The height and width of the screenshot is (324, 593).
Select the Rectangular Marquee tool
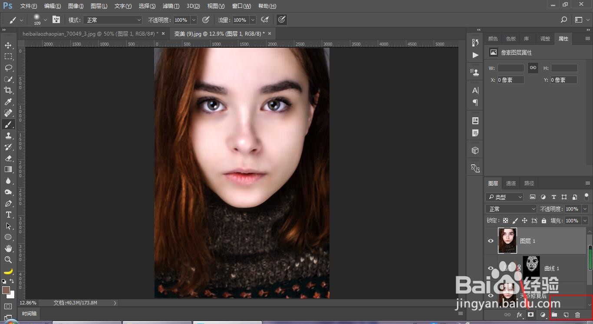8,56
